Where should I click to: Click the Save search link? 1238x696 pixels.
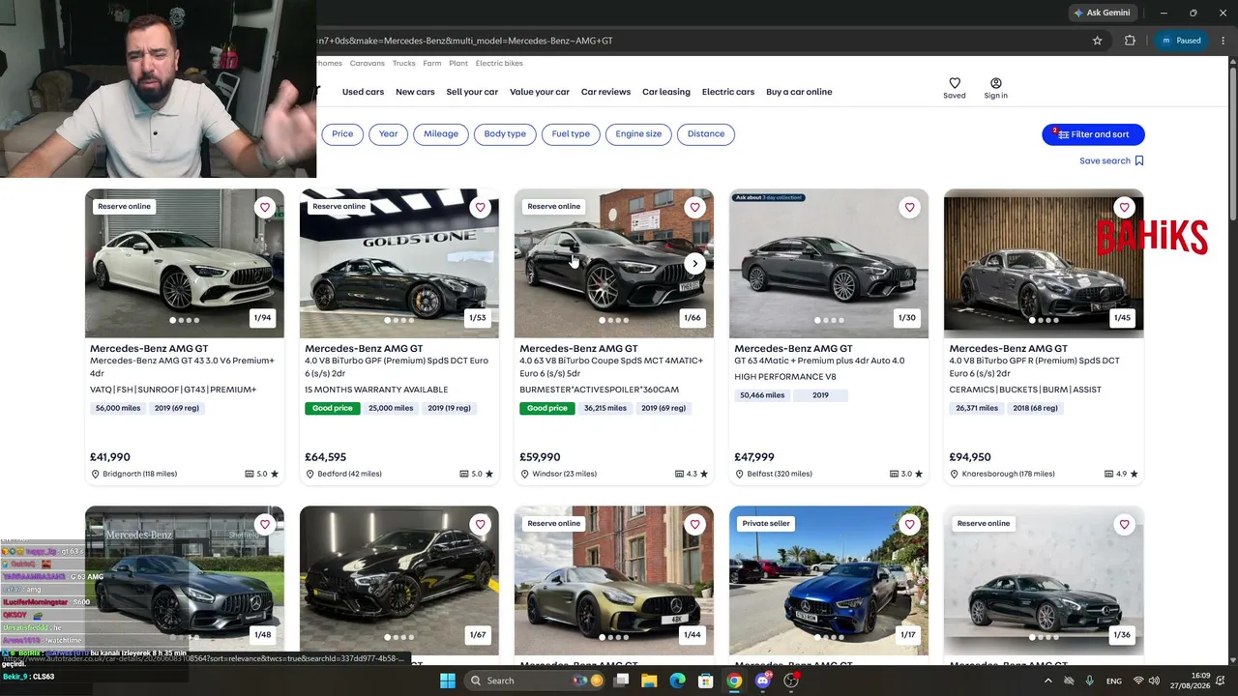pos(1105,160)
